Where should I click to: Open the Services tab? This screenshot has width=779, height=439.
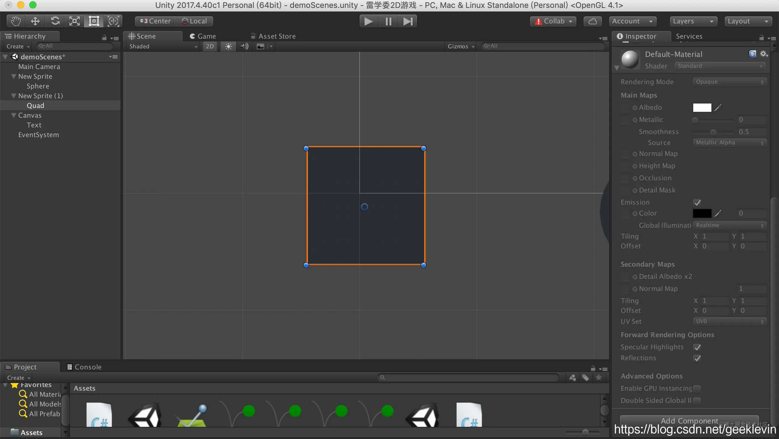689,36
